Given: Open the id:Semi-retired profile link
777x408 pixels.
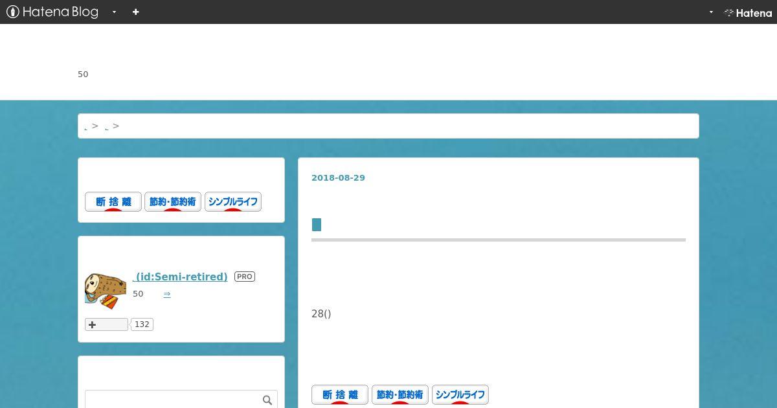Looking at the screenshot, I should (x=180, y=277).
